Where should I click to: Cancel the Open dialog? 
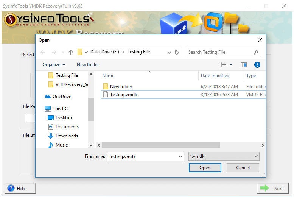243,168
